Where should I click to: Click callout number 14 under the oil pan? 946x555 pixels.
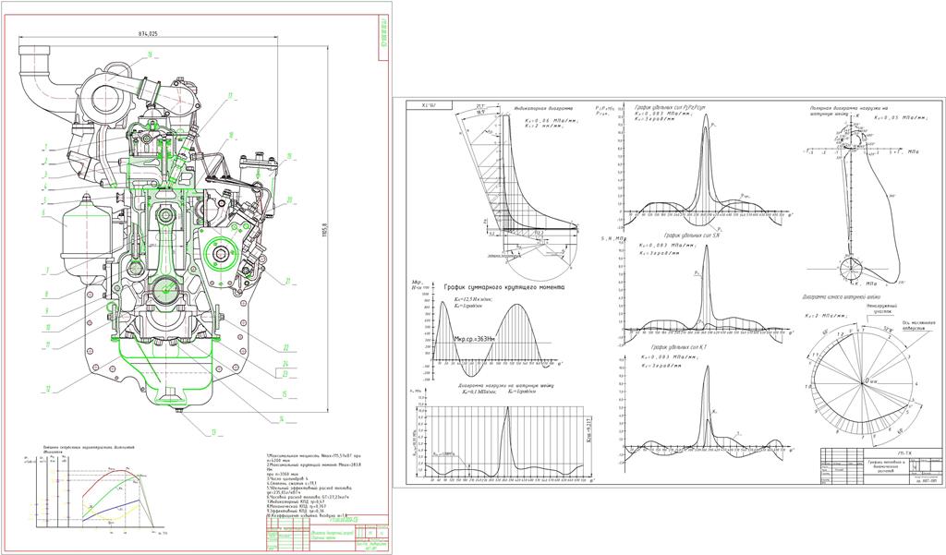(x=281, y=420)
